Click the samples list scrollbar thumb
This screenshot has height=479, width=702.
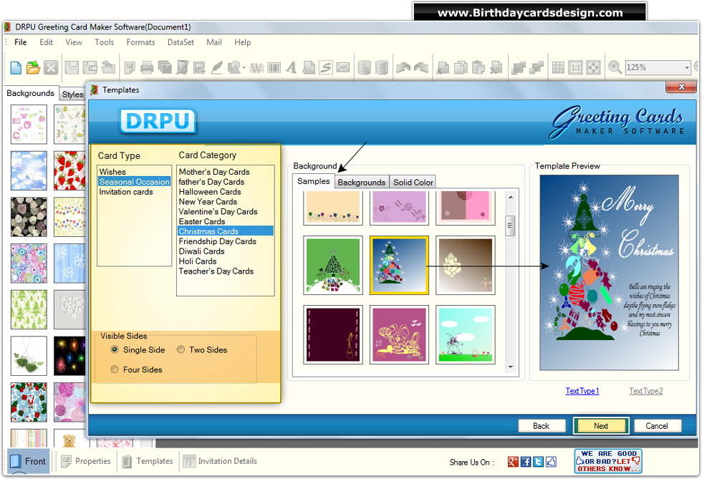(x=510, y=225)
